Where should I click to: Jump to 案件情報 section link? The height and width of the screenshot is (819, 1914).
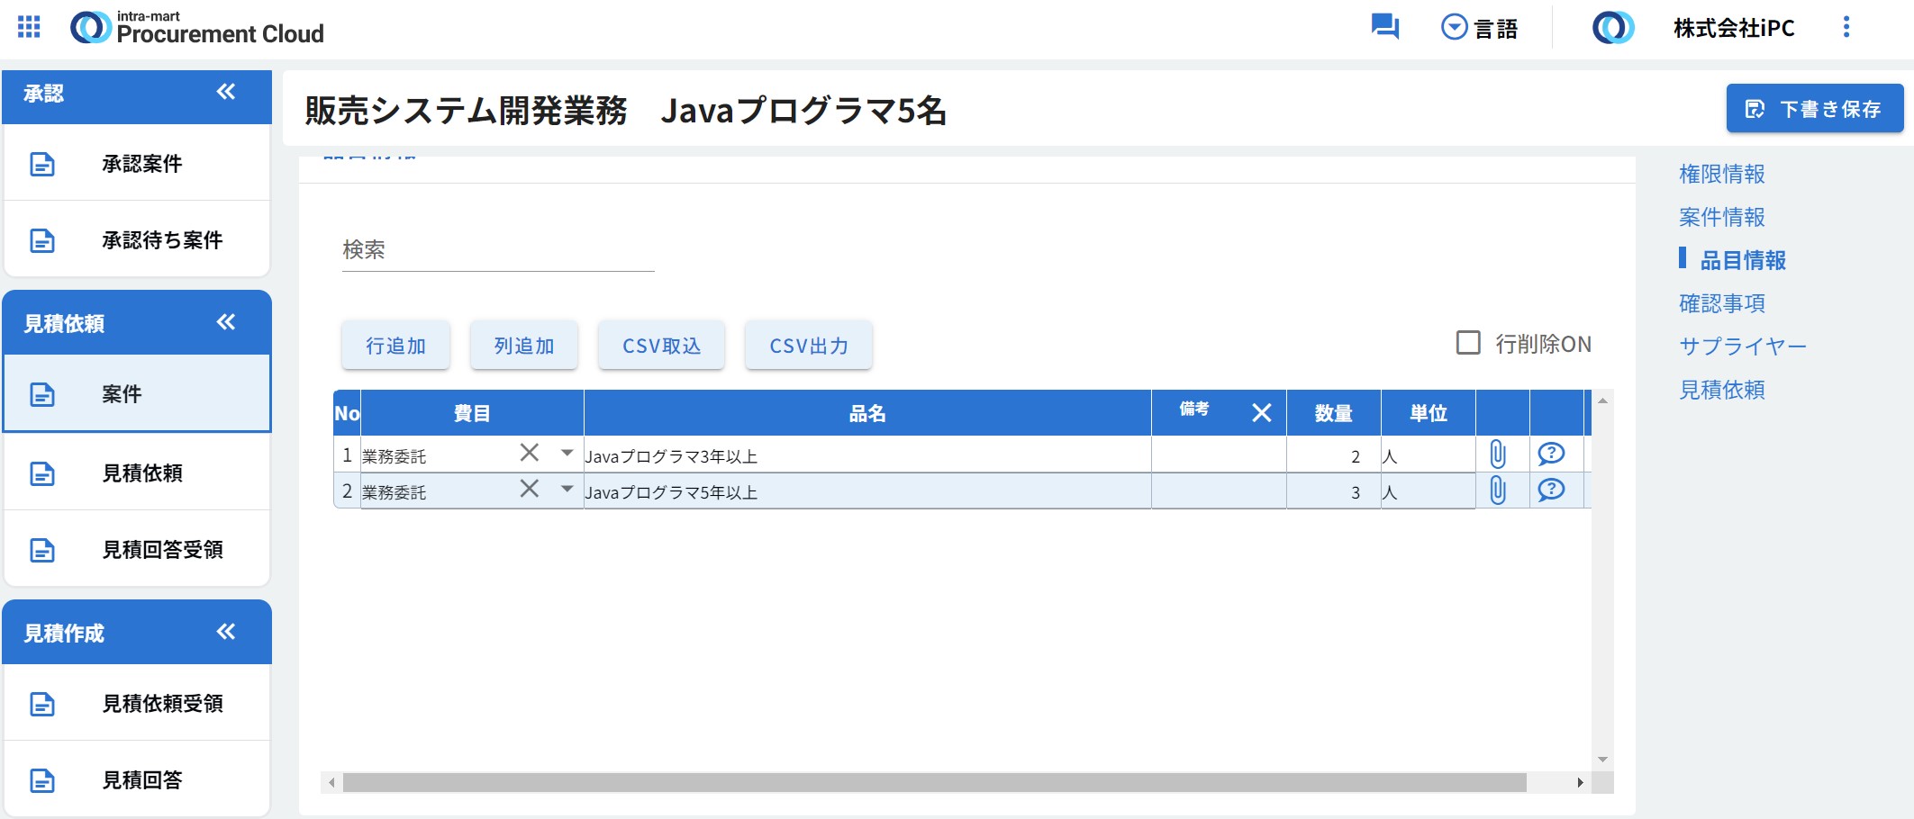pos(1721,217)
